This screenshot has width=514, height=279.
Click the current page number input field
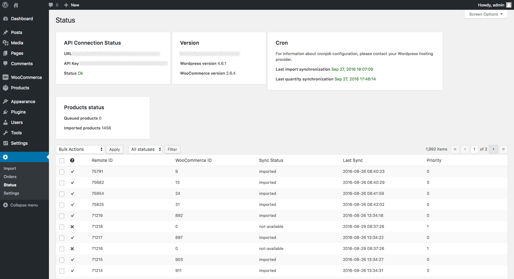click(474, 149)
